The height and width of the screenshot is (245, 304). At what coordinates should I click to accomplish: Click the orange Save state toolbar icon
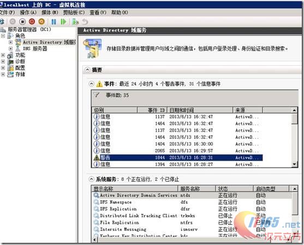click(41, 21)
